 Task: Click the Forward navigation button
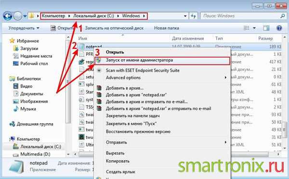point(18,16)
